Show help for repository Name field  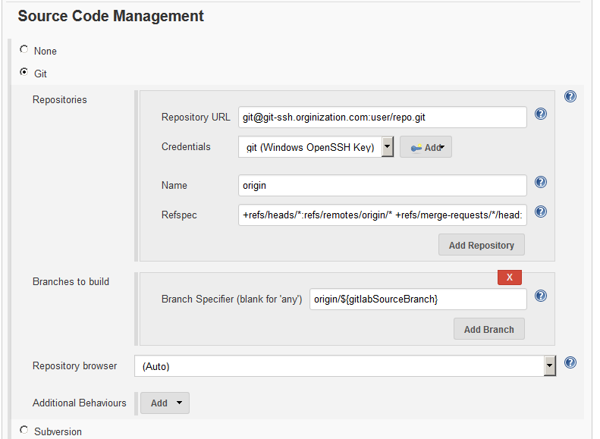(541, 182)
